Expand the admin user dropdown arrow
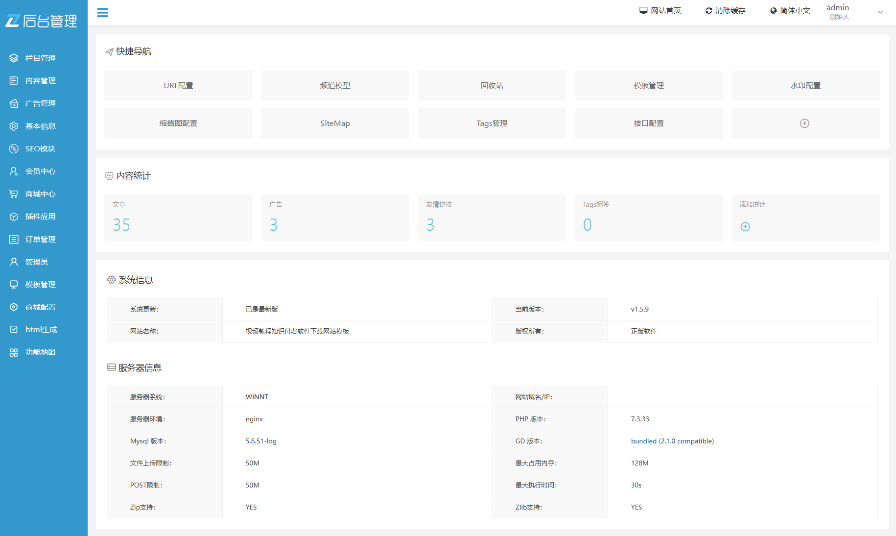Viewport: 896px width, 536px height. [880, 12]
